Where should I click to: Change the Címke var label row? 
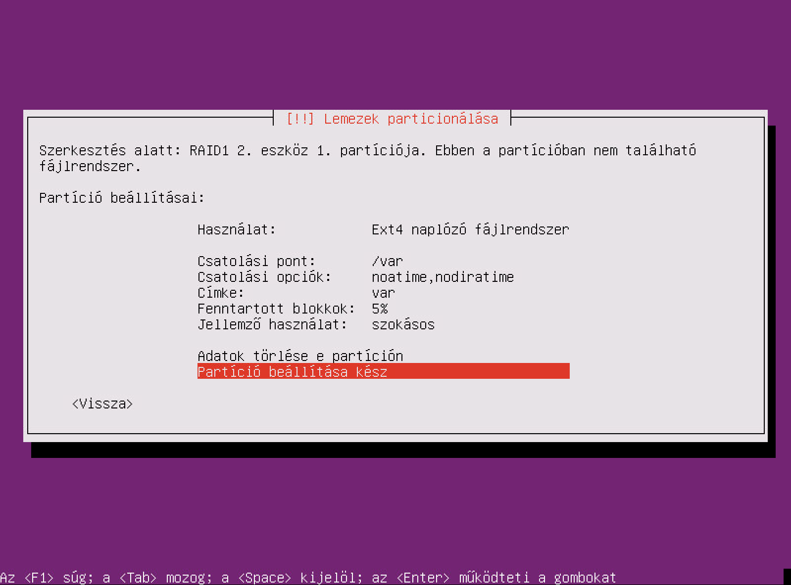383,293
